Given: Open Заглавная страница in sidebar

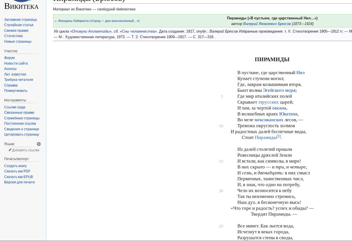Looking at the screenshot, I should point(20,20).
